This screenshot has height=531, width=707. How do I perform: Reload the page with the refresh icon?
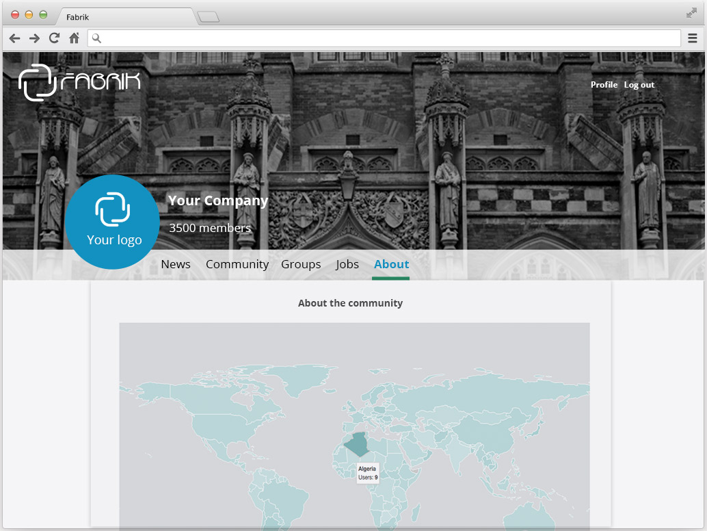click(54, 38)
